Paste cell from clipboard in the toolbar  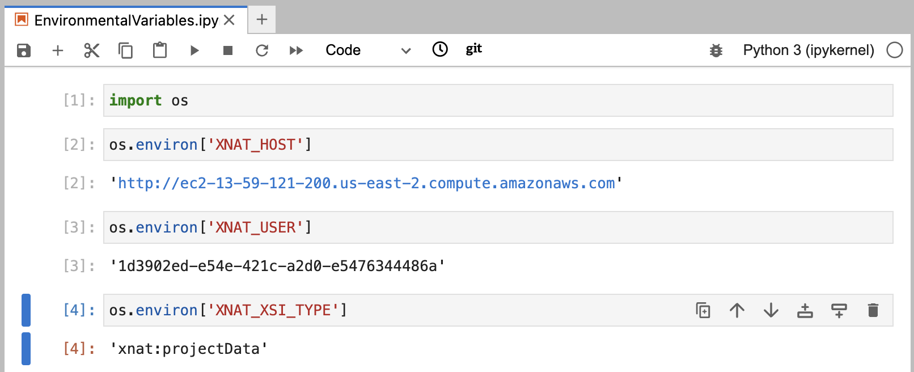click(160, 50)
